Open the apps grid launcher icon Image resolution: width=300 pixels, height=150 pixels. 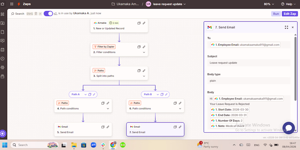tap(12, 4)
